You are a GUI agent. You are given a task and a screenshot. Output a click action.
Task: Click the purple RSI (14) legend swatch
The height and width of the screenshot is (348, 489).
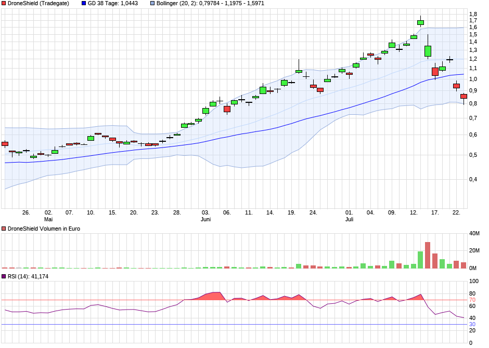pyautogui.click(x=4, y=277)
